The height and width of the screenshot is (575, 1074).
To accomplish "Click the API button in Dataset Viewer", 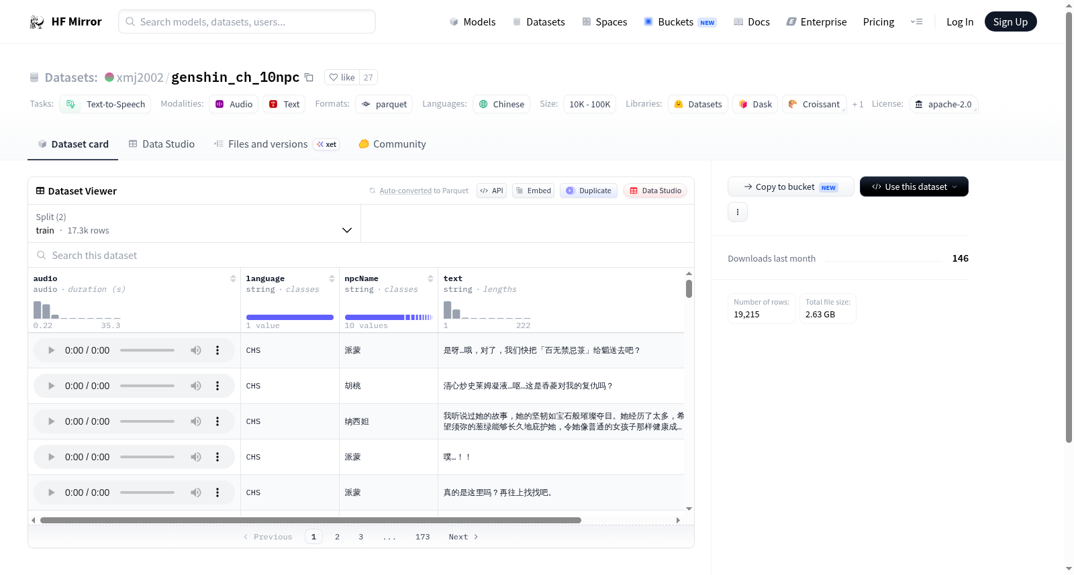I will click(x=491, y=191).
